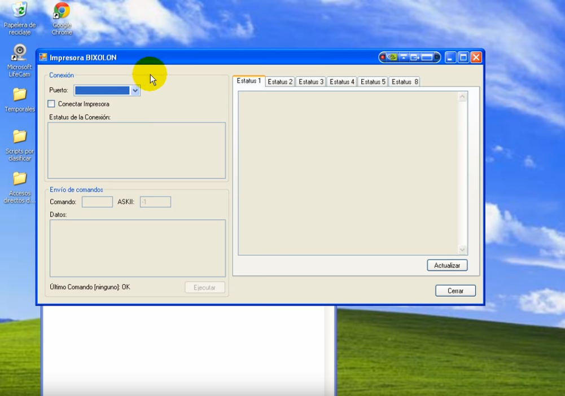Open the Microsoft LifeCam desktop shortcut
This screenshot has height=396, width=565.
click(x=19, y=61)
